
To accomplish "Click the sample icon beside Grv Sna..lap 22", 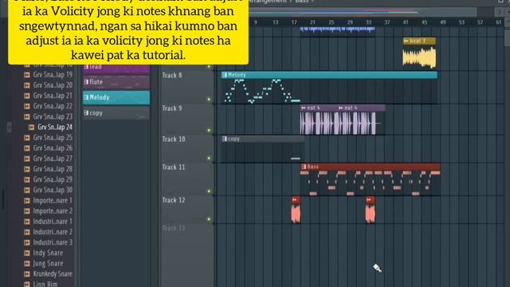I will [27, 106].
